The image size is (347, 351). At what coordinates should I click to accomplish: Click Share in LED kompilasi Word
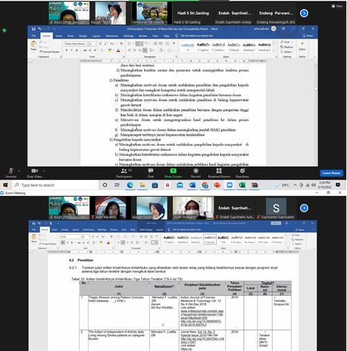point(308,36)
